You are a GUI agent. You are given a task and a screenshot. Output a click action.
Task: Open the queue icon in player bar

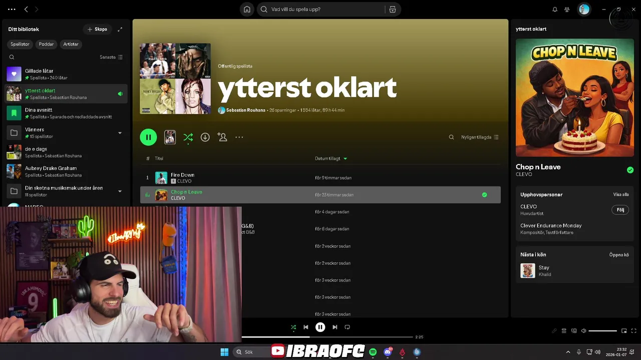tap(564, 330)
